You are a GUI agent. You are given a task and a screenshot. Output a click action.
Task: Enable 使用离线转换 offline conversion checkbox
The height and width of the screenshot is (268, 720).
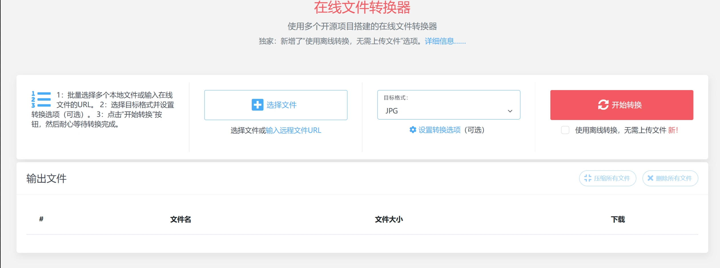pos(565,130)
